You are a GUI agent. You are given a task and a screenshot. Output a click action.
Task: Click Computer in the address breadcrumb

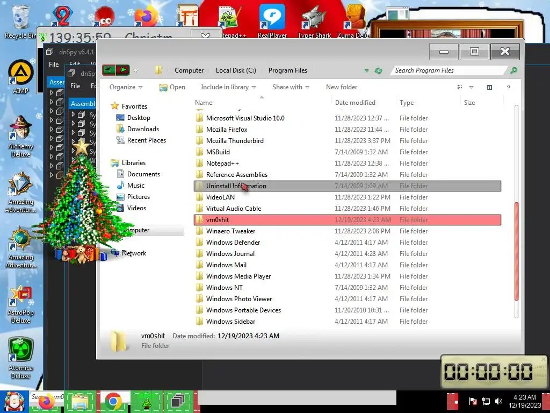189,70
